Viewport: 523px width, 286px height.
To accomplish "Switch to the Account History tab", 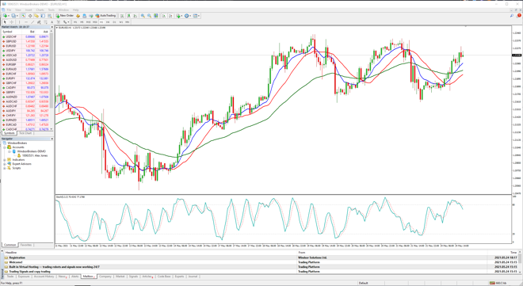I will [44, 276].
